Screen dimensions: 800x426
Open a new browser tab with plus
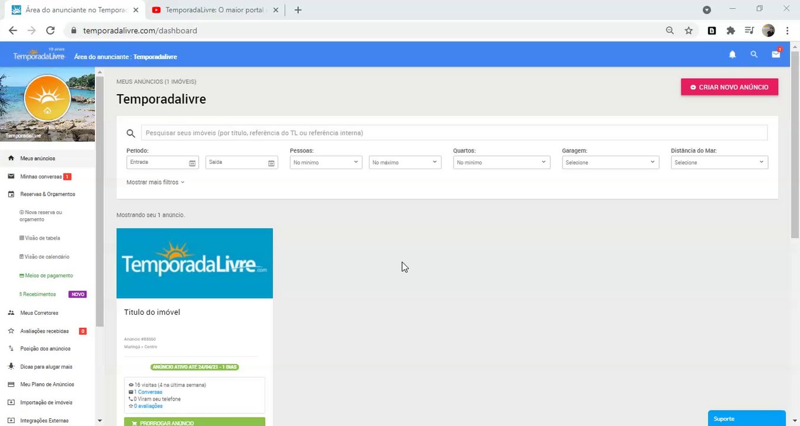298,10
